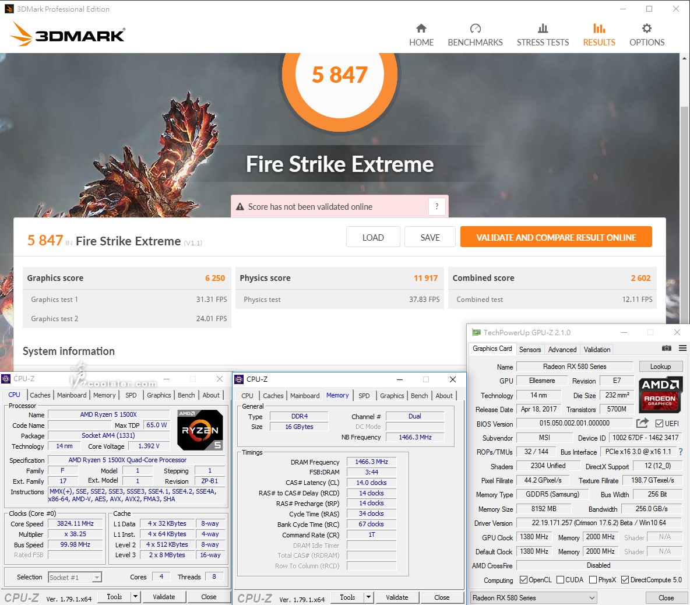Click the SAVE button in 3DMark
The image size is (690, 605).
coord(430,237)
